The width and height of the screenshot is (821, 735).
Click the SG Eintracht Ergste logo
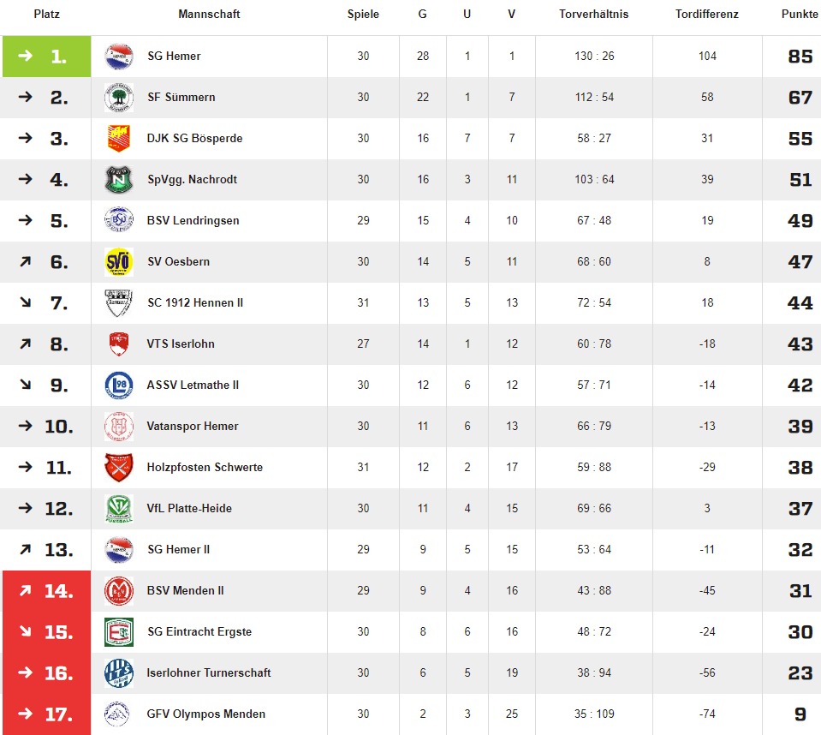(119, 632)
